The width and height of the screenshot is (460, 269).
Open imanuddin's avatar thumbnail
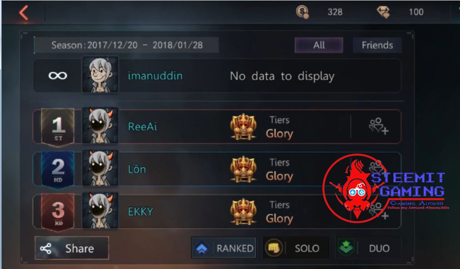point(100,75)
